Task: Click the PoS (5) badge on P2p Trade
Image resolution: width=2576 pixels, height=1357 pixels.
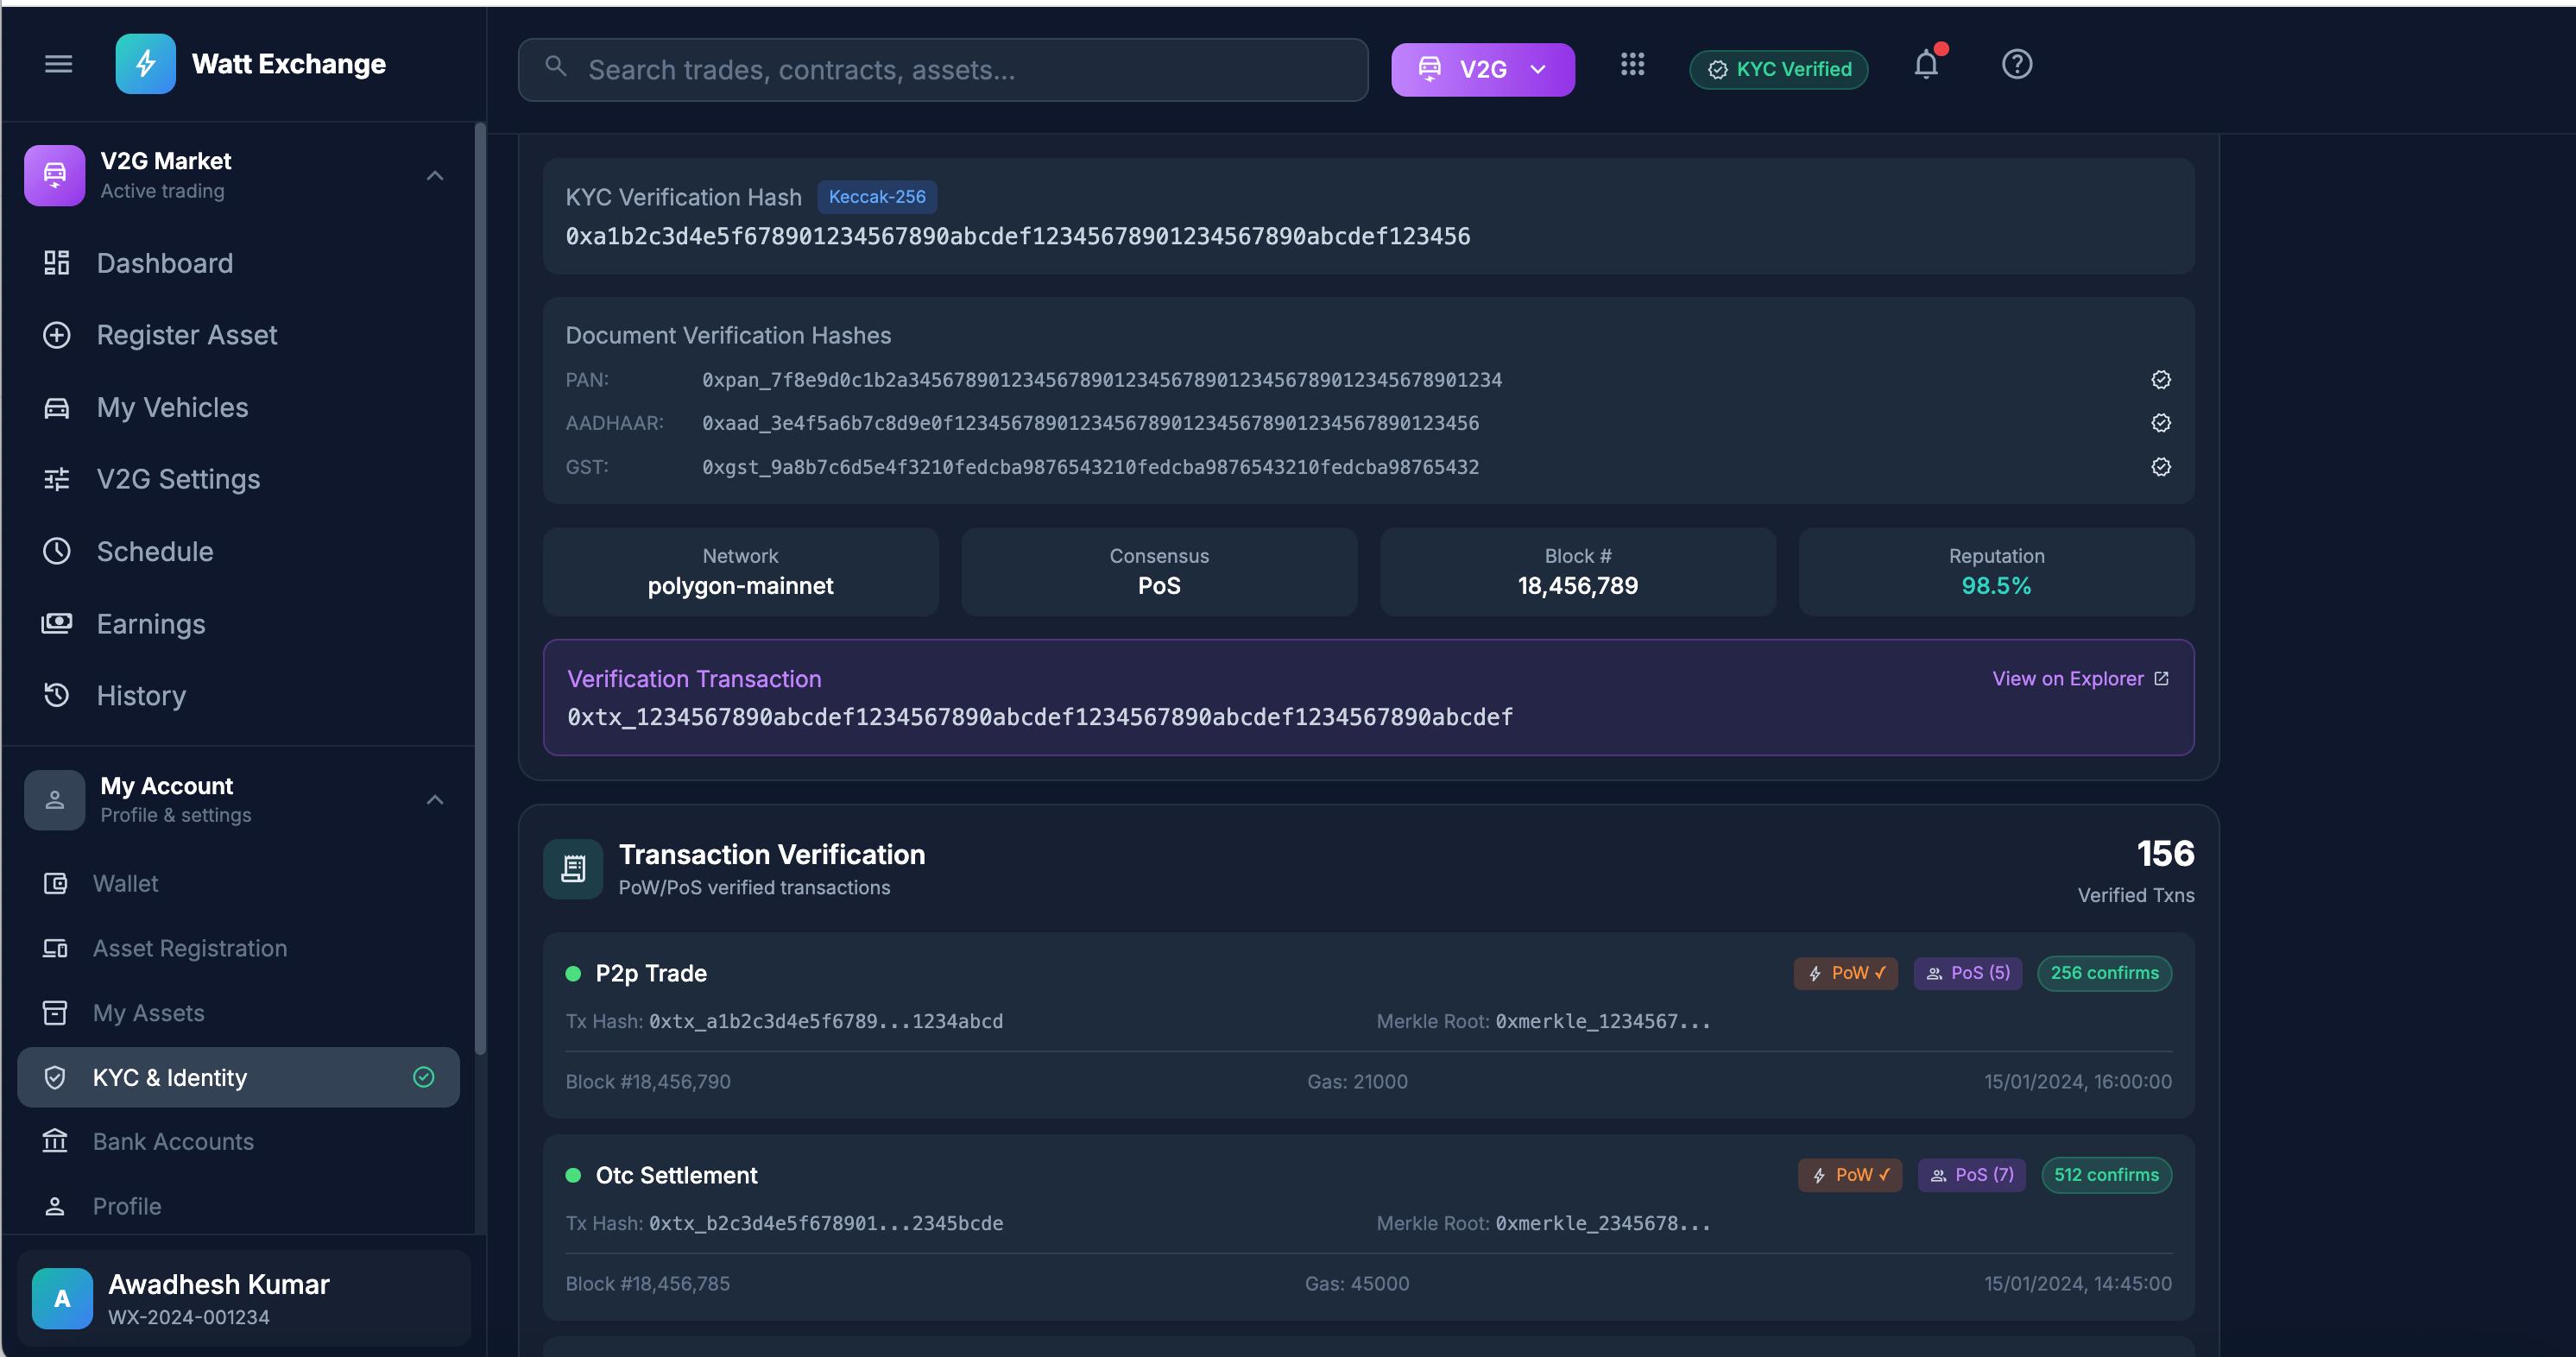Action: click(x=1967, y=972)
